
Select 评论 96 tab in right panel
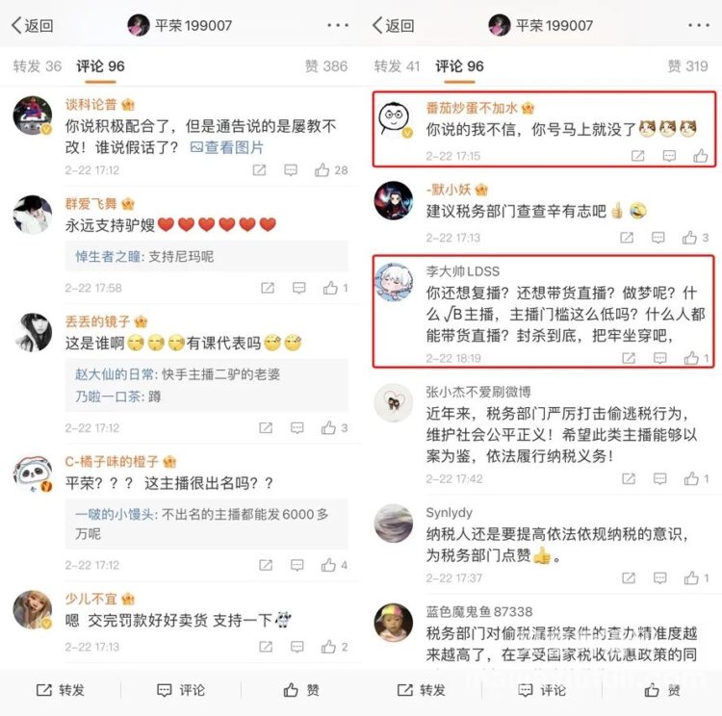tap(459, 66)
